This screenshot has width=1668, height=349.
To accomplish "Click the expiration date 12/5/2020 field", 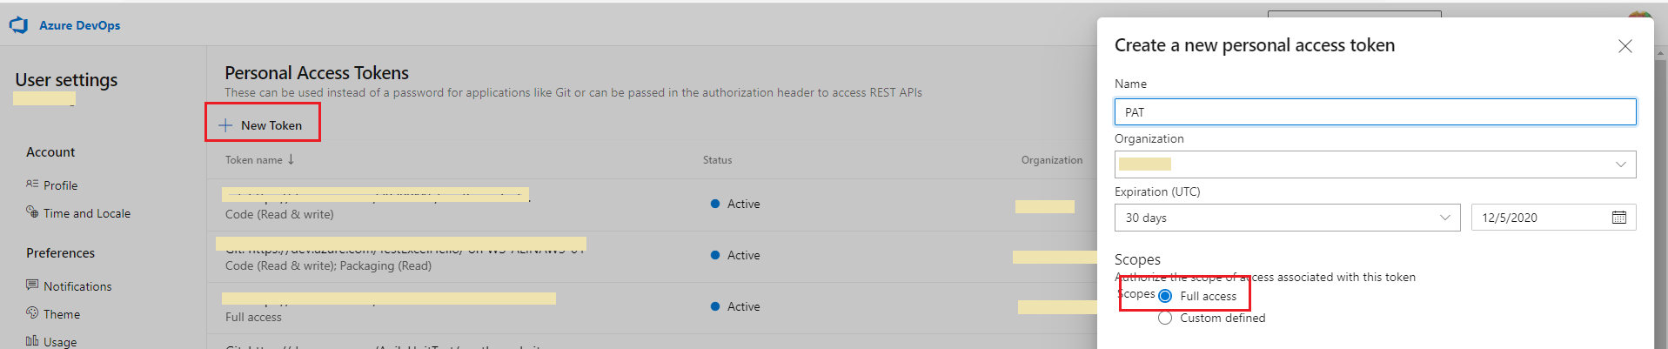I will [x=1537, y=218].
